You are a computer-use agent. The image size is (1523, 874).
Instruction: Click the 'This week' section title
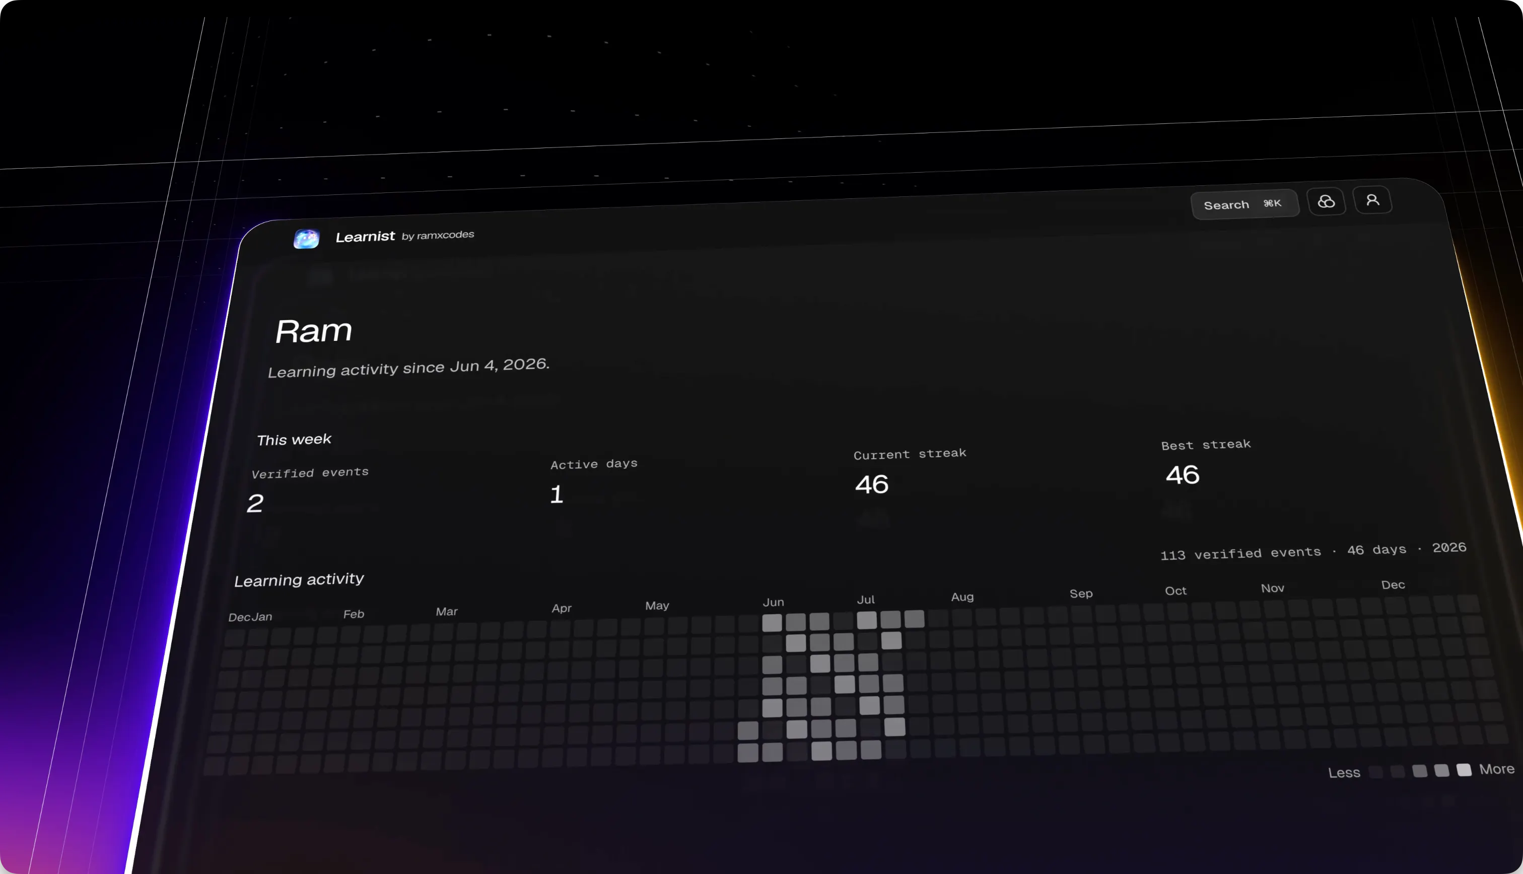point(294,440)
